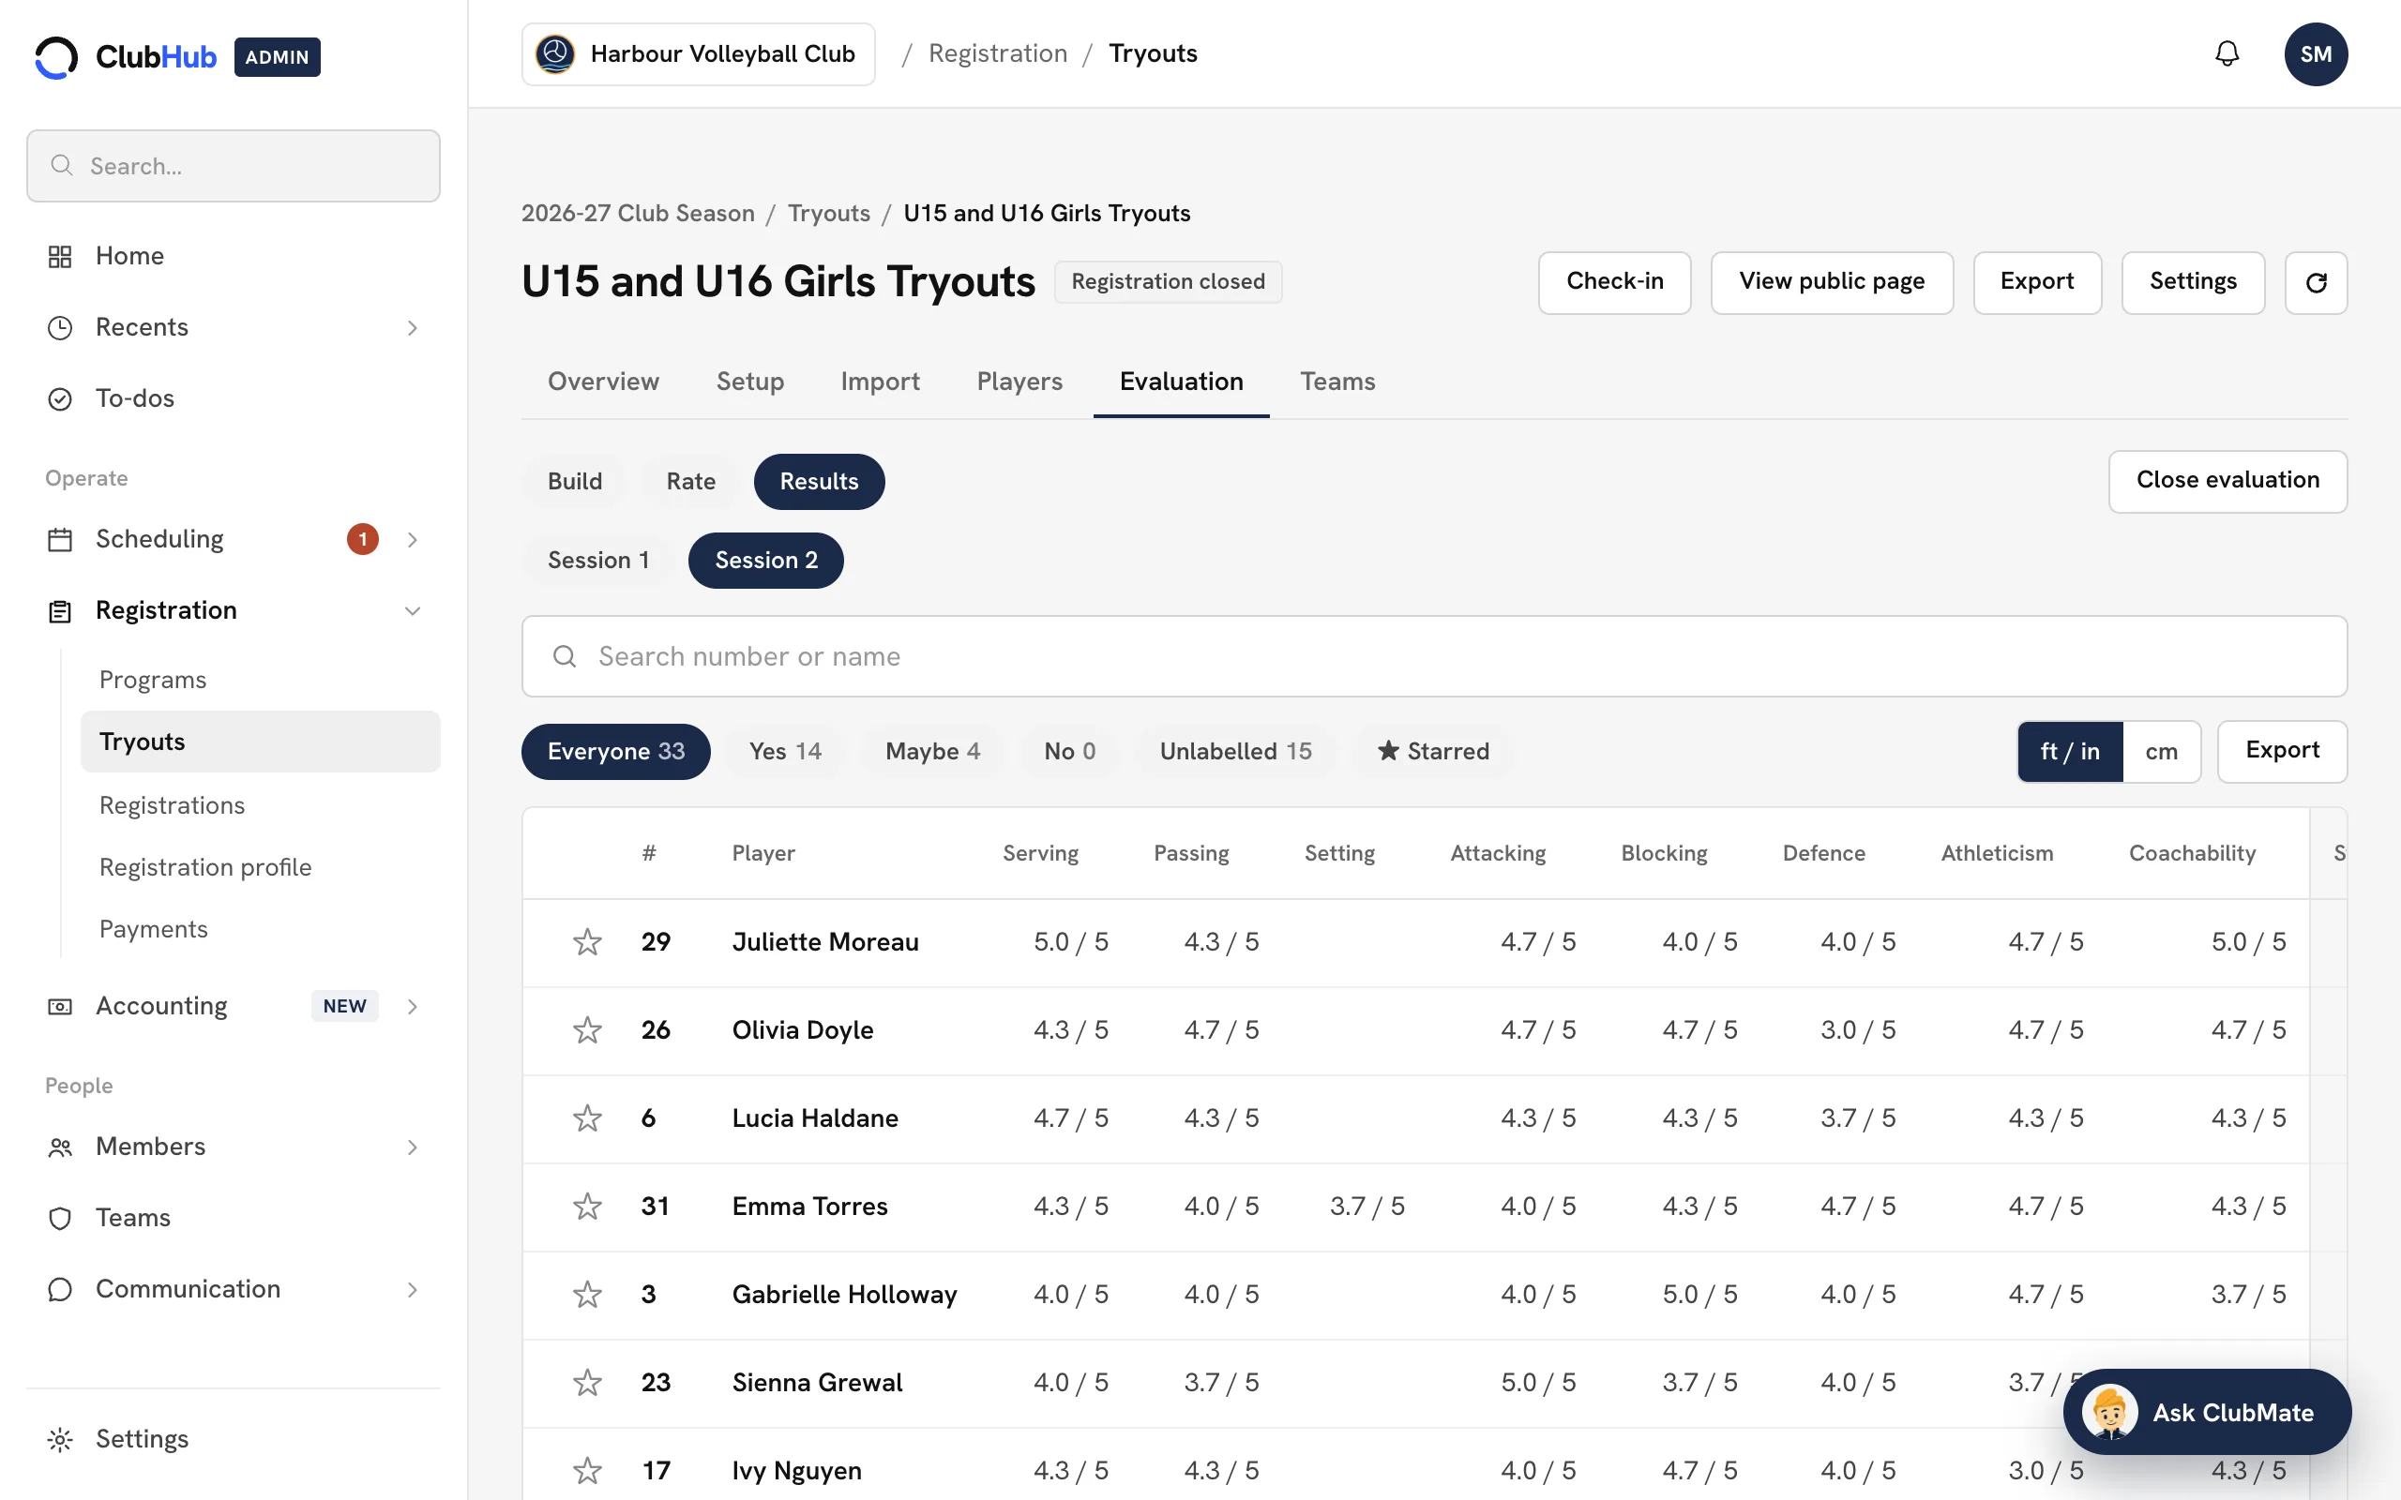Star Lucia Haldane

(x=587, y=1118)
